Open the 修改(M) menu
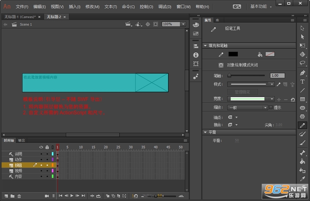Viewport: 310px width, 201px height. [92, 7]
